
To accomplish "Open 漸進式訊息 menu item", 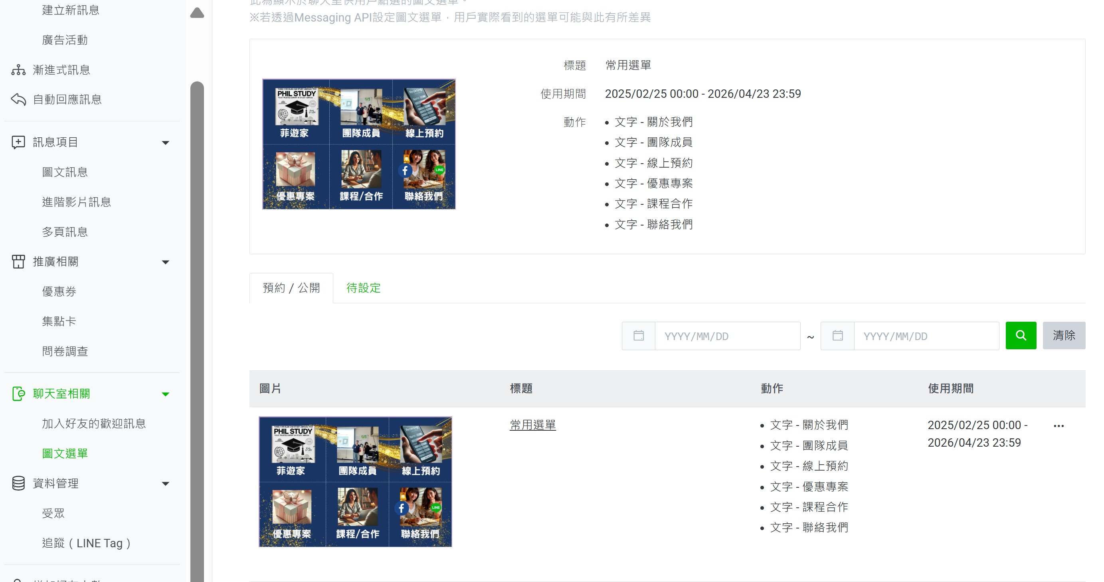I will tap(62, 70).
